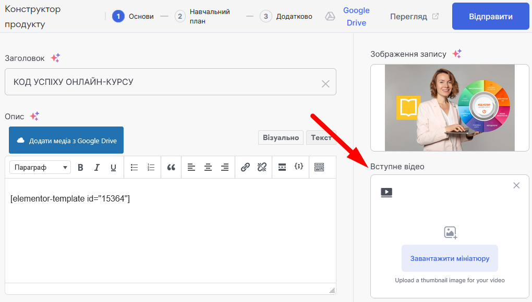Click Додати медіа з Google Drive
Screen dimensions: 532x302
pyautogui.click(x=66, y=141)
